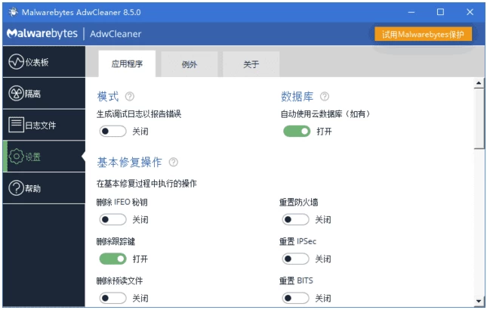Open the 仪表板 dashboard icon
The width and height of the screenshot is (487, 310).
tap(17, 62)
